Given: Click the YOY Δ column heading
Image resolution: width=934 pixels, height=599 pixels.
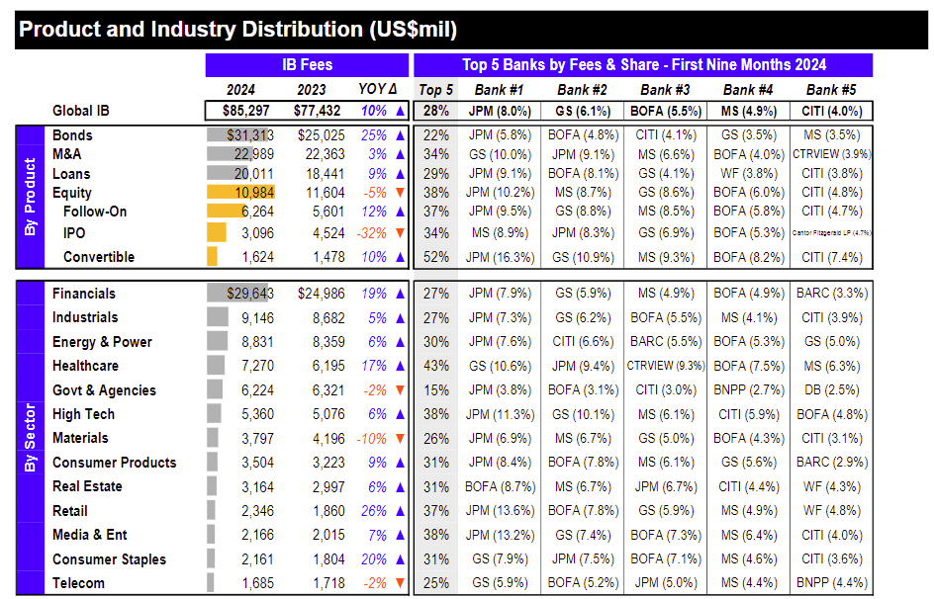Looking at the screenshot, I should tap(378, 89).
